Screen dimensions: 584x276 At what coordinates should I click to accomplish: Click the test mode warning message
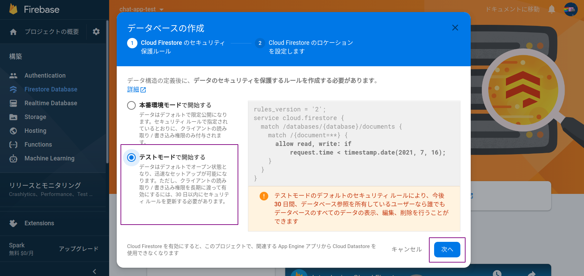[x=361, y=208]
